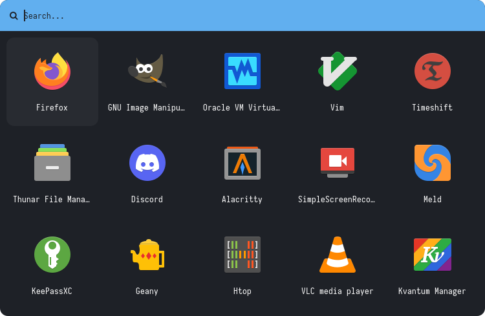Open the Meld diff tool icon

tap(432, 163)
